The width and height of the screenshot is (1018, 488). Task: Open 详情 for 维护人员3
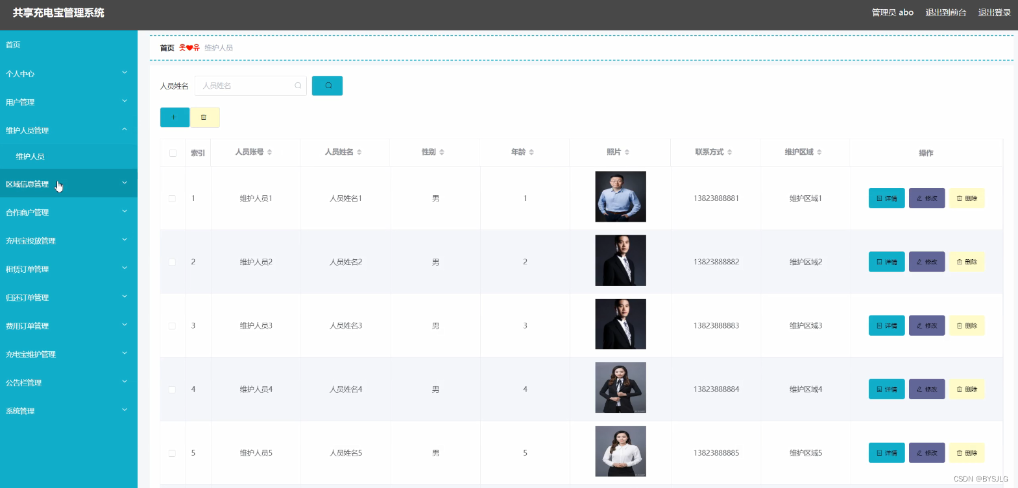[886, 325]
